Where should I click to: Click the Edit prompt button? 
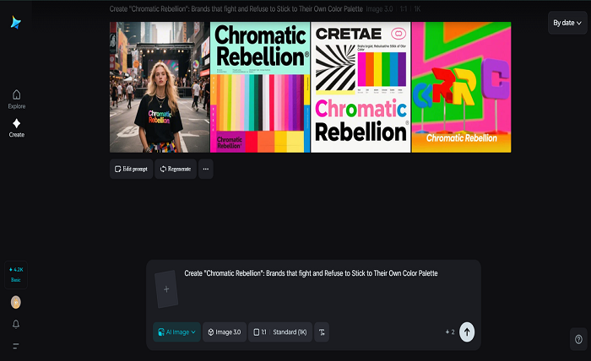pos(130,169)
